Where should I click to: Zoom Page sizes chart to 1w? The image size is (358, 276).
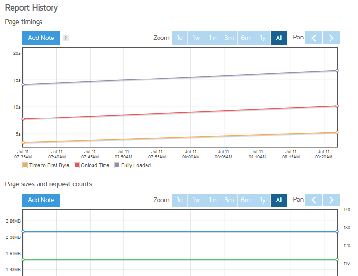(x=196, y=200)
